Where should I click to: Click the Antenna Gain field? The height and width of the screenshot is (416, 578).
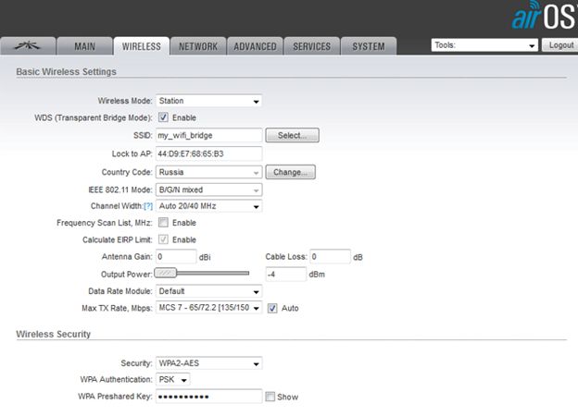pyautogui.click(x=176, y=256)
